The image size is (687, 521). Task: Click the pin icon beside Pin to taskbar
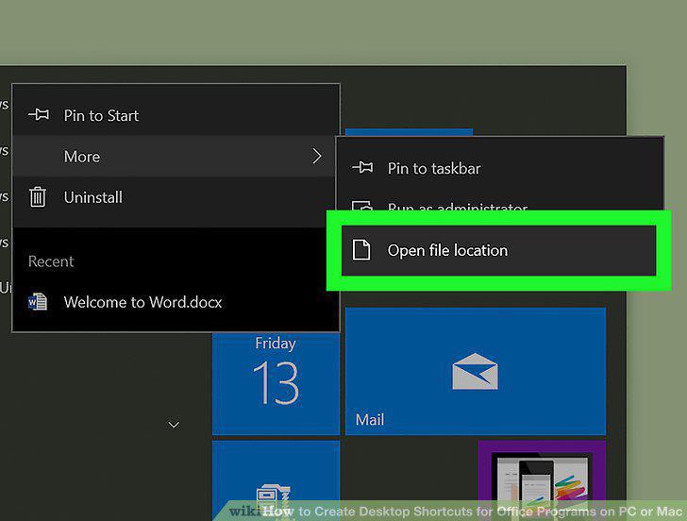point(362,167)
